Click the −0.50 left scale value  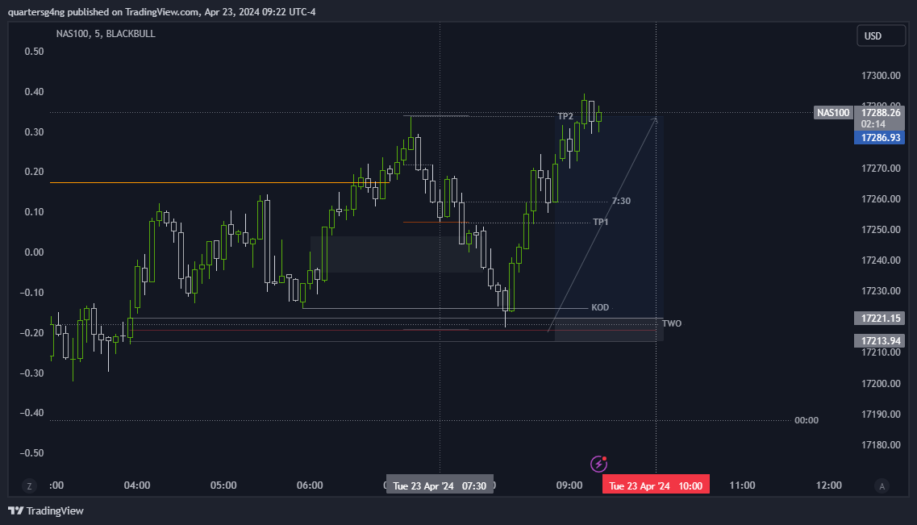point(32,453)
